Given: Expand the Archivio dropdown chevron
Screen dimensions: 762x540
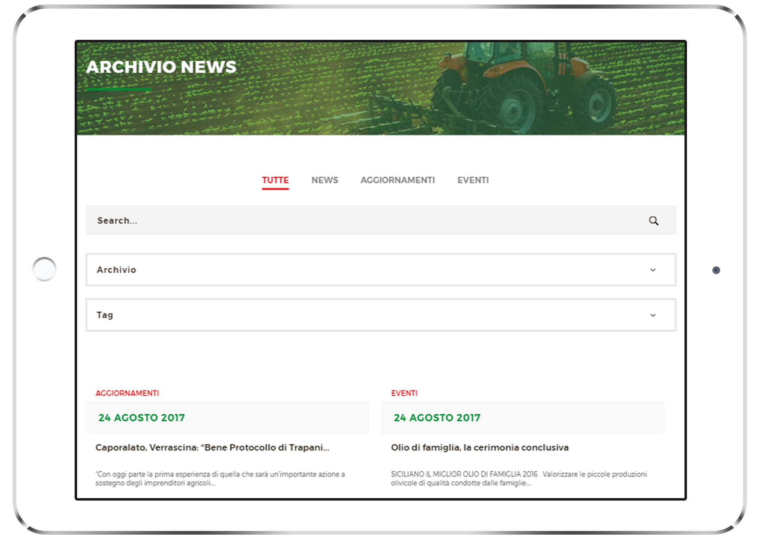Looking at the screenshot, I should [x=652, y=270].
